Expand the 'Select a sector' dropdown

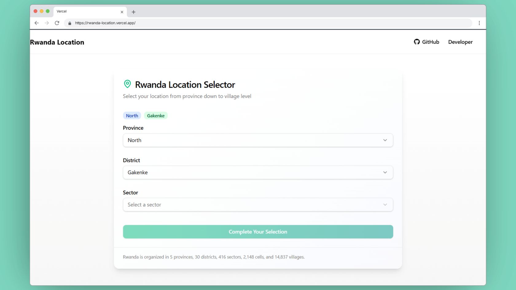tap(258, 205)
